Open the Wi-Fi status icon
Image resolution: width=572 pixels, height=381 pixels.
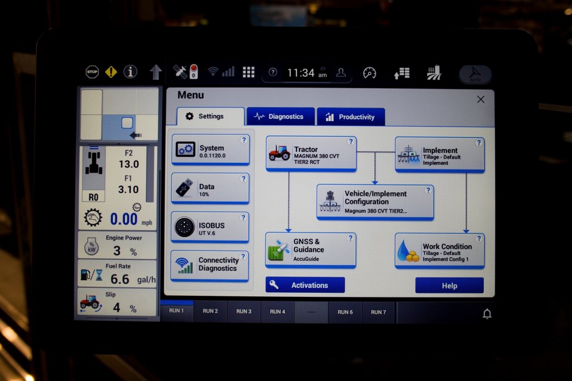click(x=213, y=71)
